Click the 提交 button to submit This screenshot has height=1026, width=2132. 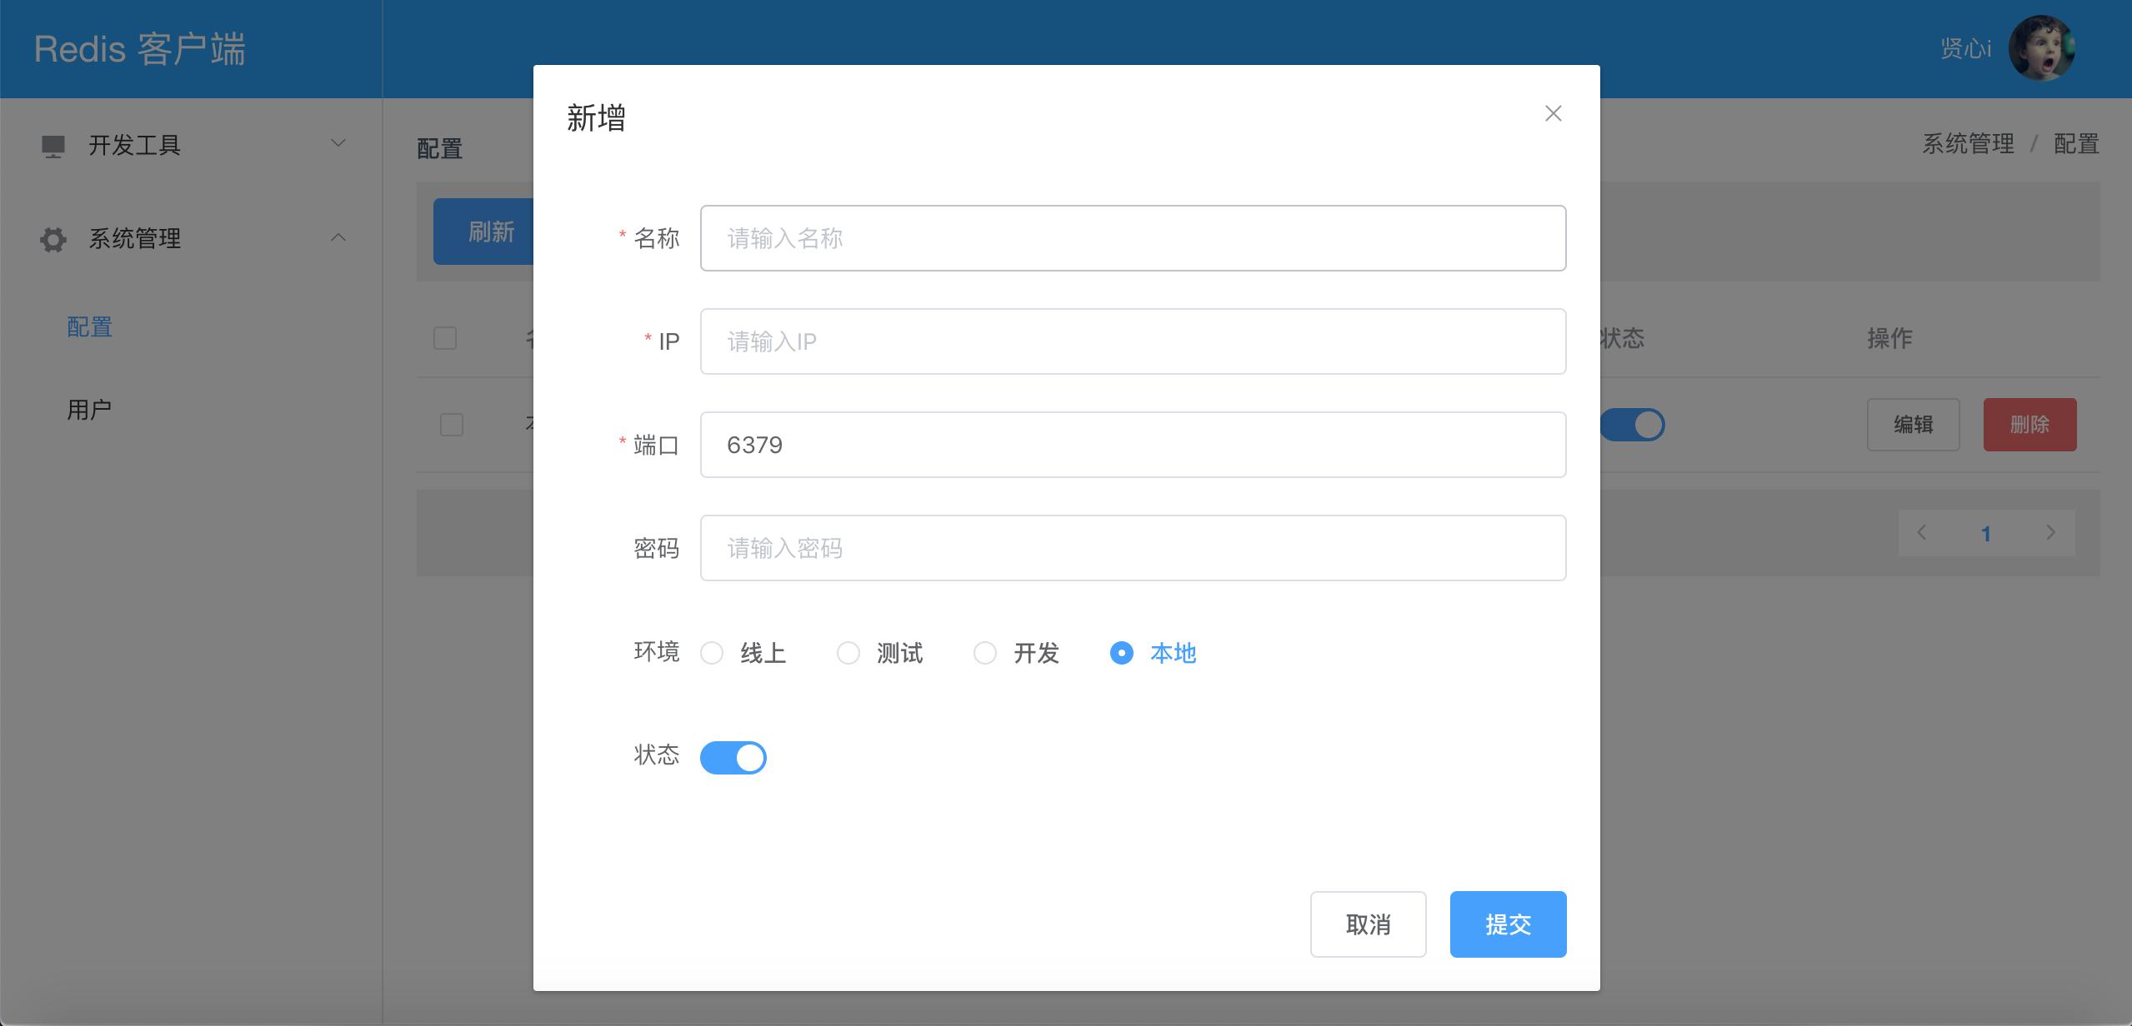pyautogui.click(x=1508, y=924)
